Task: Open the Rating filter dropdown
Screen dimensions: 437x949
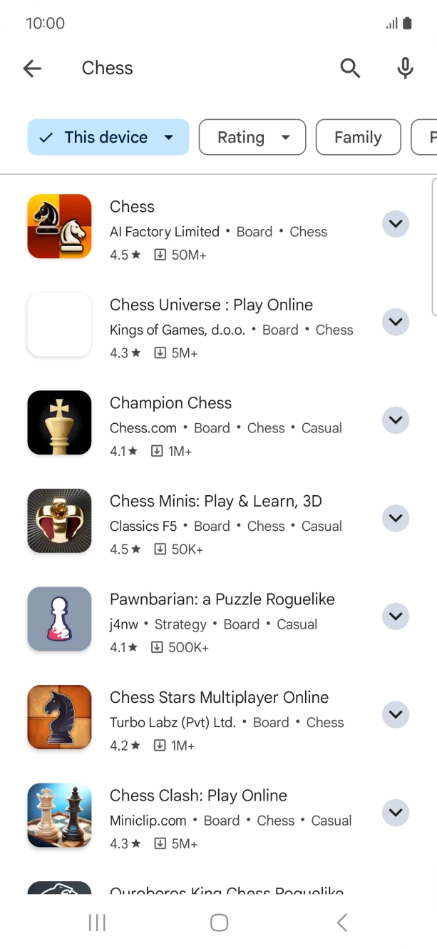Action: click(252, 137)
